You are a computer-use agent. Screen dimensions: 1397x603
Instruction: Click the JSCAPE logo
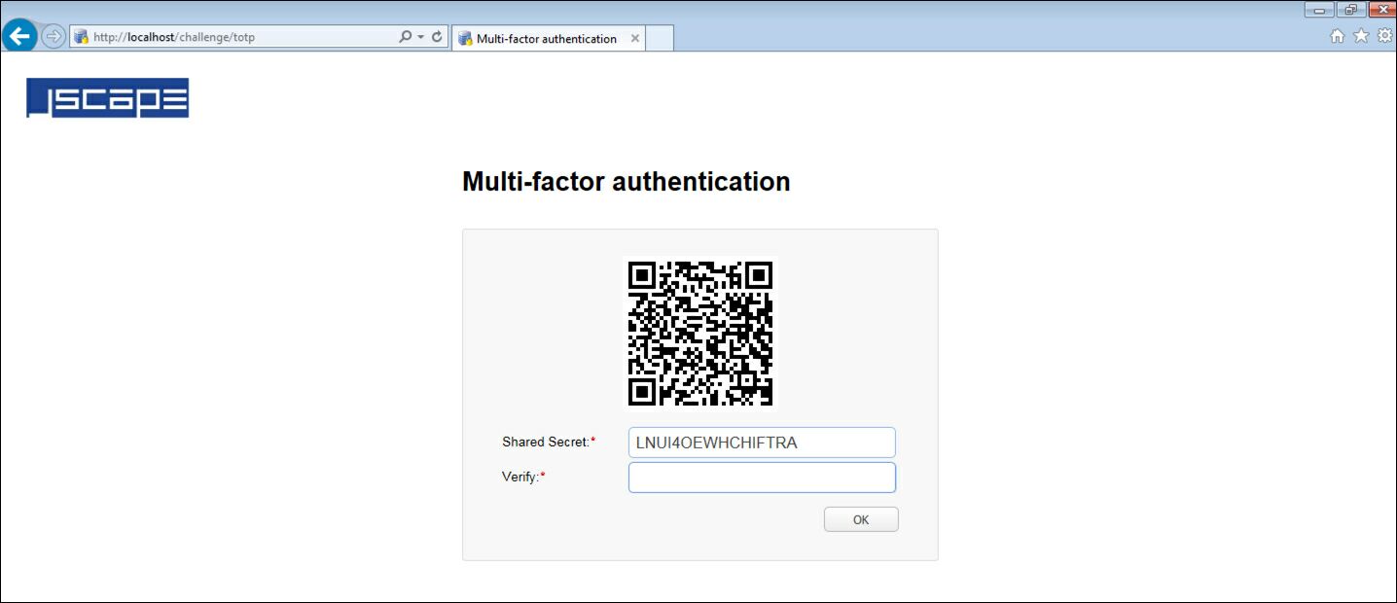(x=107, y=98)
